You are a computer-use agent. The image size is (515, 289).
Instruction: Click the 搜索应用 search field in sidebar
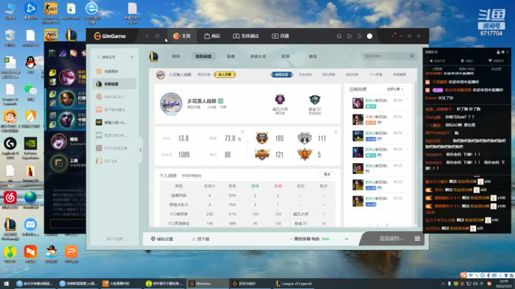pos(111,57)
